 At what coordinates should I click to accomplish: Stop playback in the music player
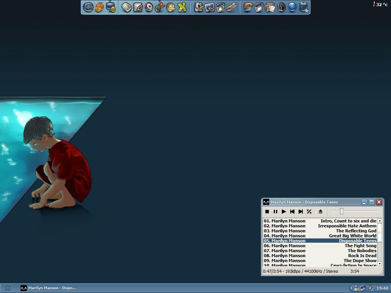click(x=267, y=211)
